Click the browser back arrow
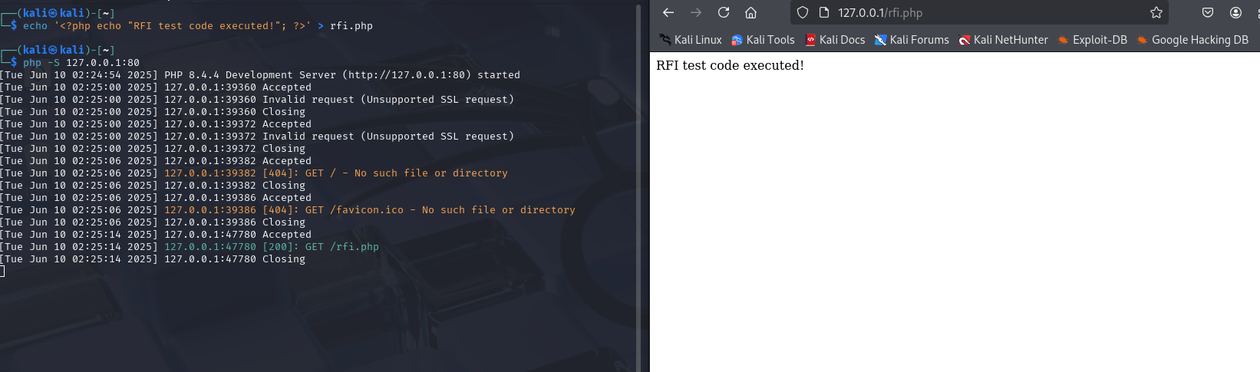The width and height of the screenshot is (1260, 372). pos(668,12)
